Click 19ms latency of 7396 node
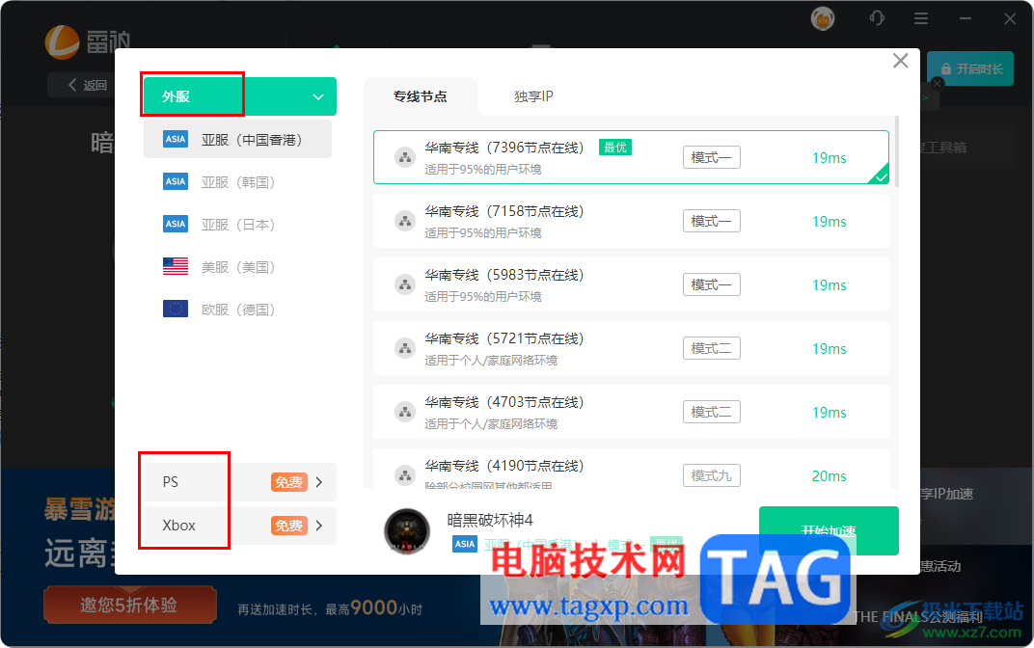Screen dimensions: 1034x648 (x=829, y=157)
